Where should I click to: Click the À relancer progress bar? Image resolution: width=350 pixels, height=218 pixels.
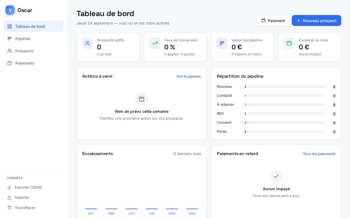pyautogui.click(x=285, y=105)
